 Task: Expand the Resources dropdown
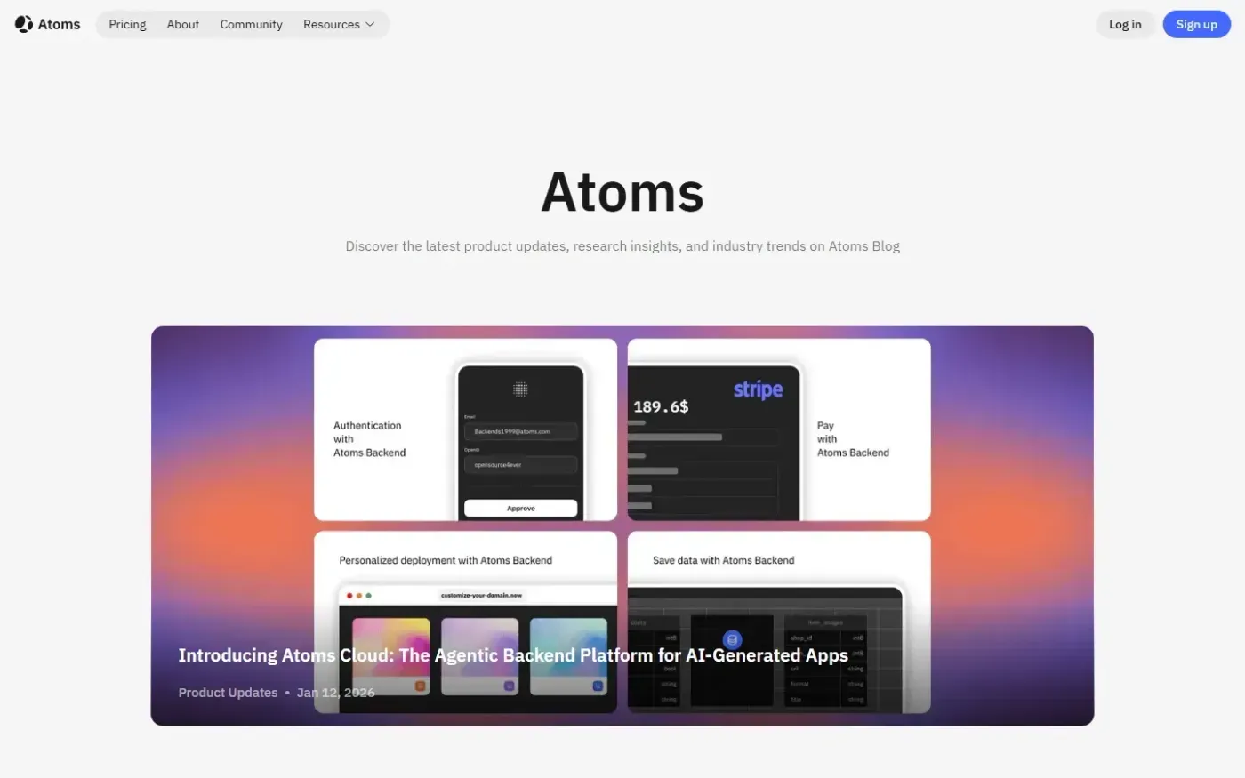point(339,24)
